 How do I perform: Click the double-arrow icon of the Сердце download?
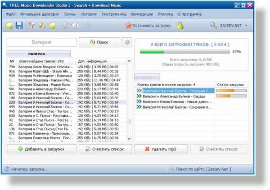tap(139, 96)
